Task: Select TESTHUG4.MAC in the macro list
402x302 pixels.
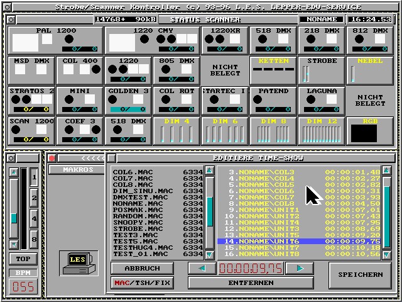Action: click(158, 248)
